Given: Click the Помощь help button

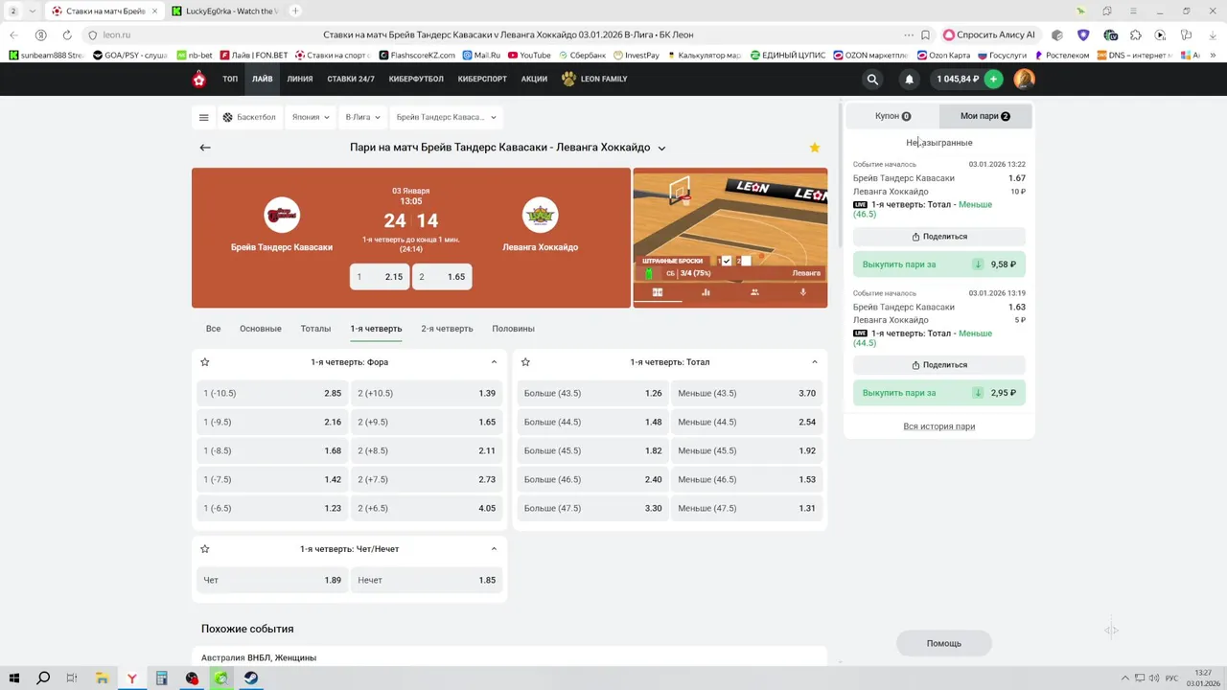Looking at the screenshot, I should pyautogui.click(x=944, y=643).
